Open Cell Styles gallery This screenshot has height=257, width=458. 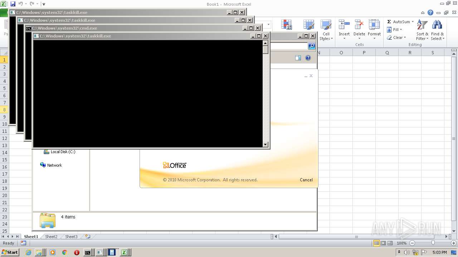326,30
